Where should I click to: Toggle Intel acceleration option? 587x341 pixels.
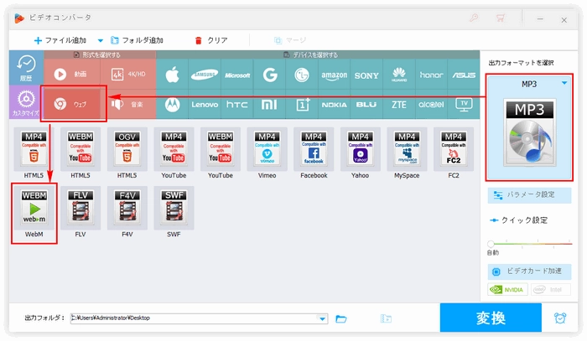pyautogui.click(x=550, y=290)
